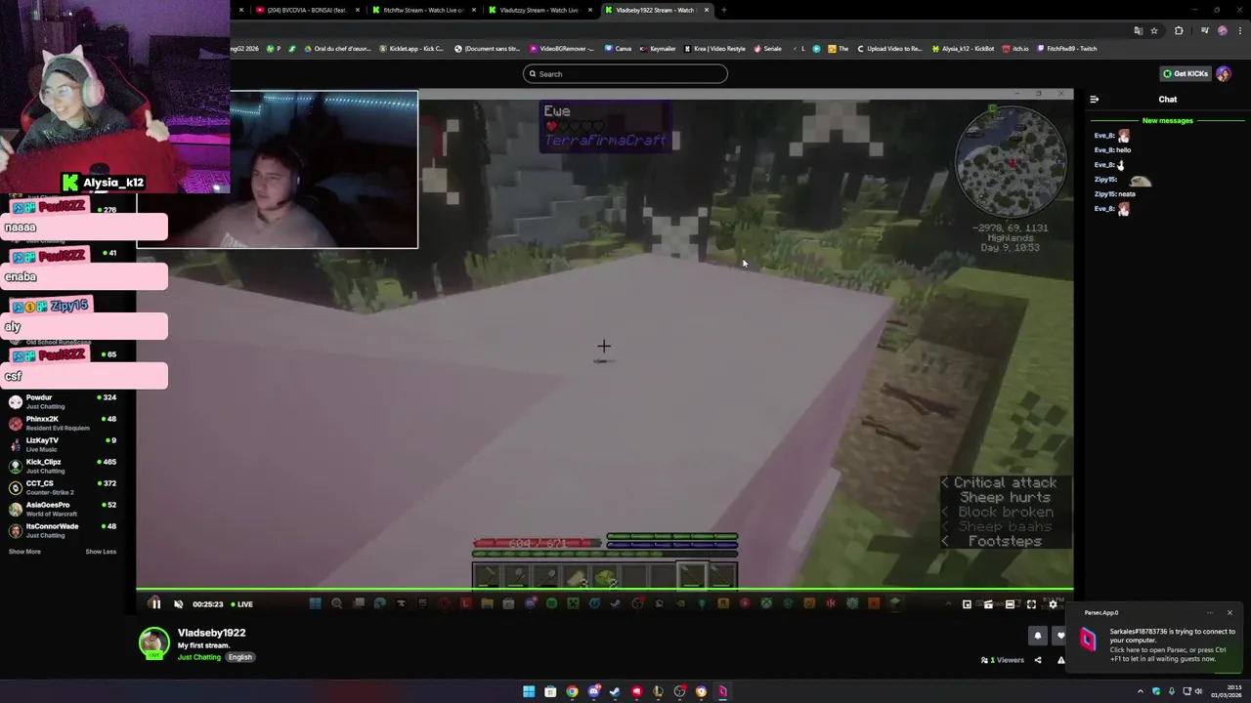
Task: Open Parsec notification options menu
Action: coord(1210,613)
